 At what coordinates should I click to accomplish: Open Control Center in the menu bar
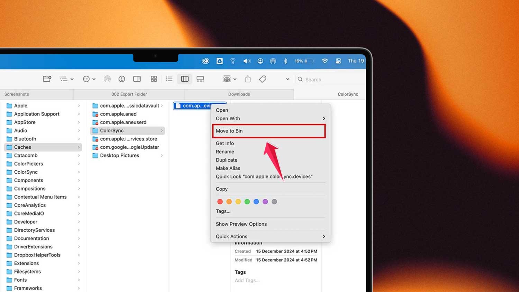click(x=338, y=61)
